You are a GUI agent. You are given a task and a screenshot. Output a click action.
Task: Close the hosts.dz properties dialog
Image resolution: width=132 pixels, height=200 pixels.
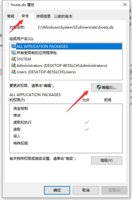[x=125, y=5]
